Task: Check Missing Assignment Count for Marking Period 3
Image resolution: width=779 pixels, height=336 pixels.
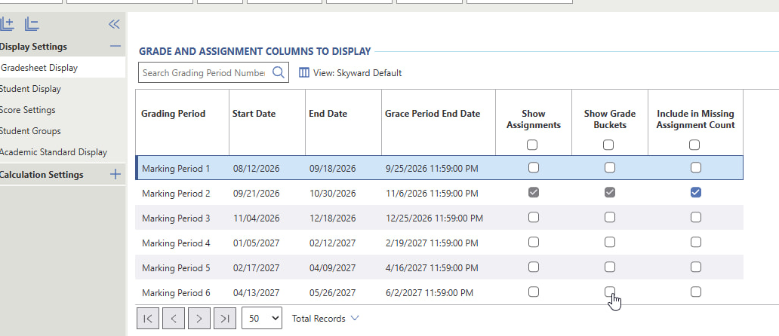Action: (695, 217)
